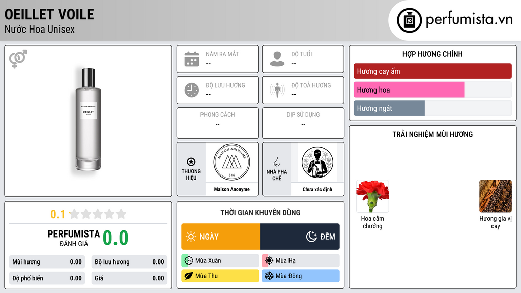Viewport: 521px width, 293px height.
Task: Click the unisex gender symbol icon
Action: pos(18,59)
